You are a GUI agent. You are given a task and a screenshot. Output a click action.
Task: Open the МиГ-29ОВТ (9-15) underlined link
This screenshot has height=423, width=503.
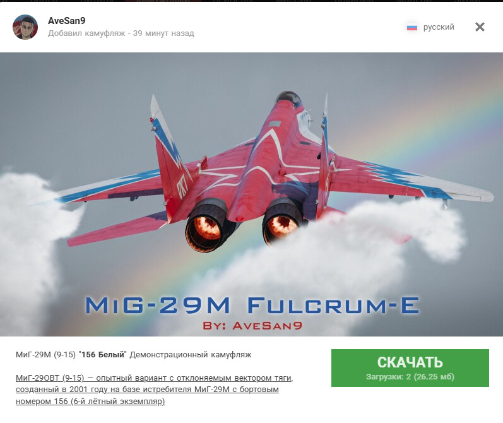tap(50, 378)
